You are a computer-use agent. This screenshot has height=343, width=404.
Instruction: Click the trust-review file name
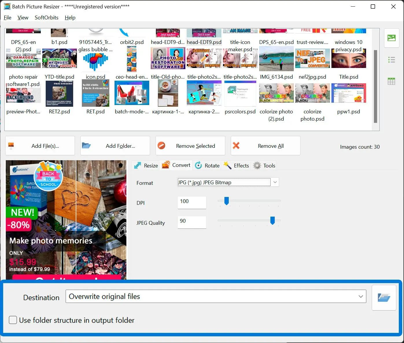312,42
